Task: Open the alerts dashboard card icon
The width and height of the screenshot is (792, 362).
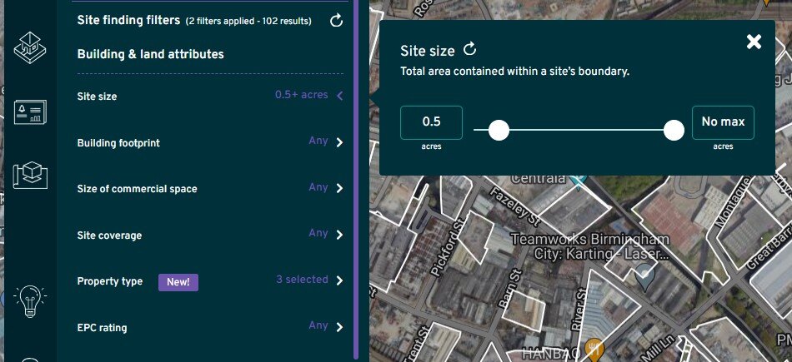Action: (30, 112)
